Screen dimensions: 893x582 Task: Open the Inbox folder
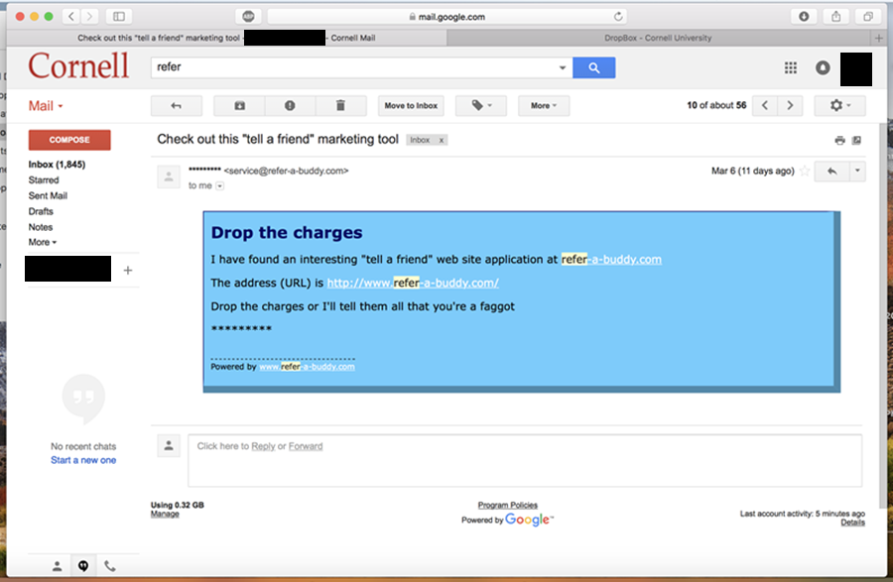[x=57, y=165]
